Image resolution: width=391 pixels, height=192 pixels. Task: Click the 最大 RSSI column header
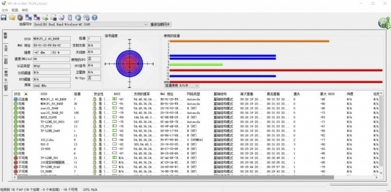tap(332, 94)
